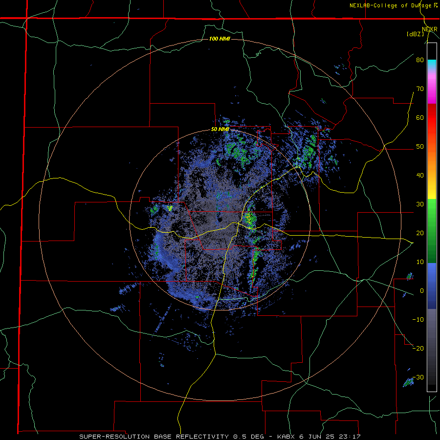Click the [dBZ] legend unit label

click(415, 34)
